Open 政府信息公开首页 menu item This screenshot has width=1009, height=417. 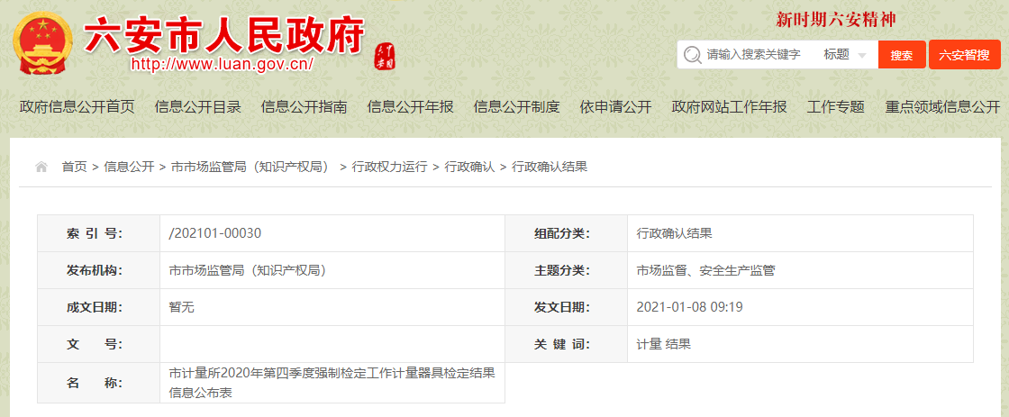[x=77, y=106]
